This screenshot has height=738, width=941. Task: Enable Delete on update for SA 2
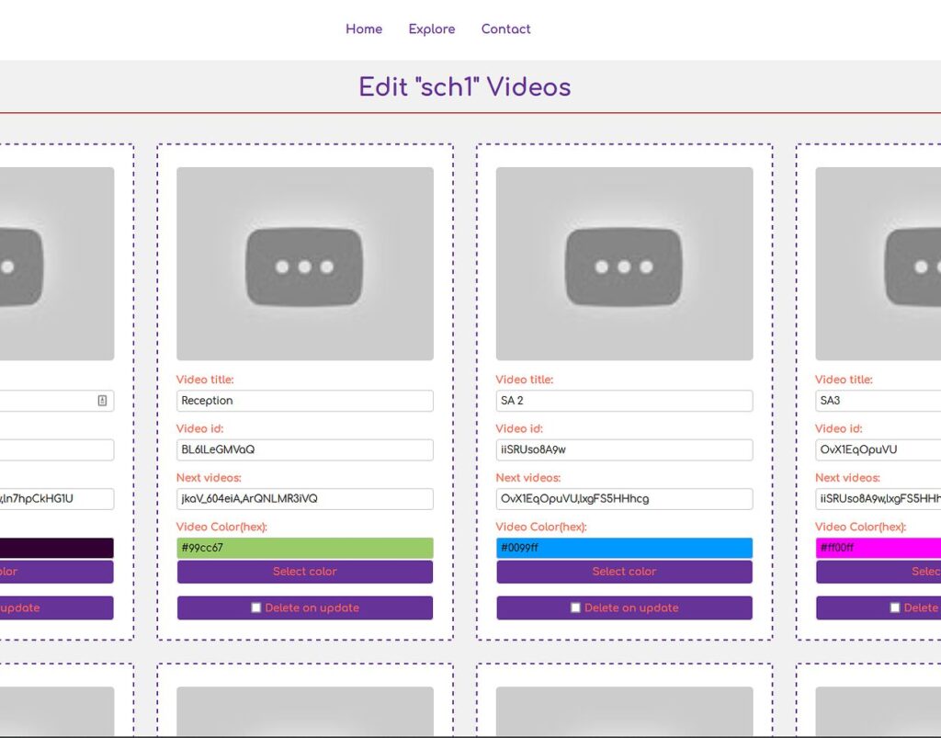click(x=575, y=608)
